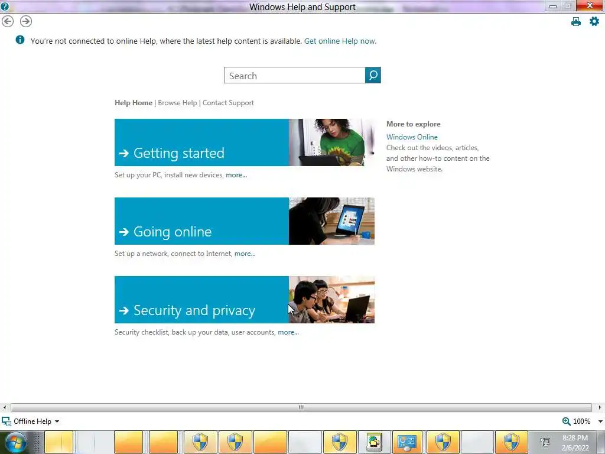Print this help page using printer icon
605x454 pixels.
point(575,22)
